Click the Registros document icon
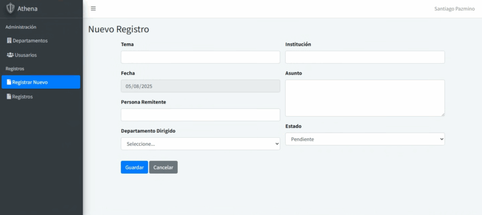The width and height of the screenshot is (482, 215). click(8, 96)
